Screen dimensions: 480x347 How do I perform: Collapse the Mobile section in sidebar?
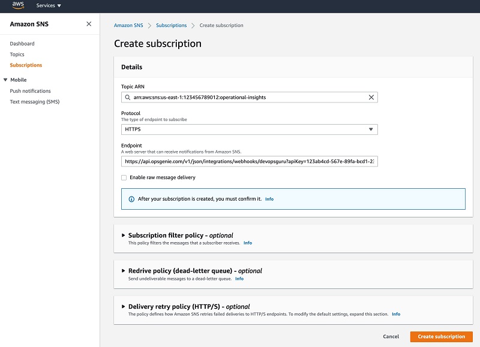(x=5, y=80)
